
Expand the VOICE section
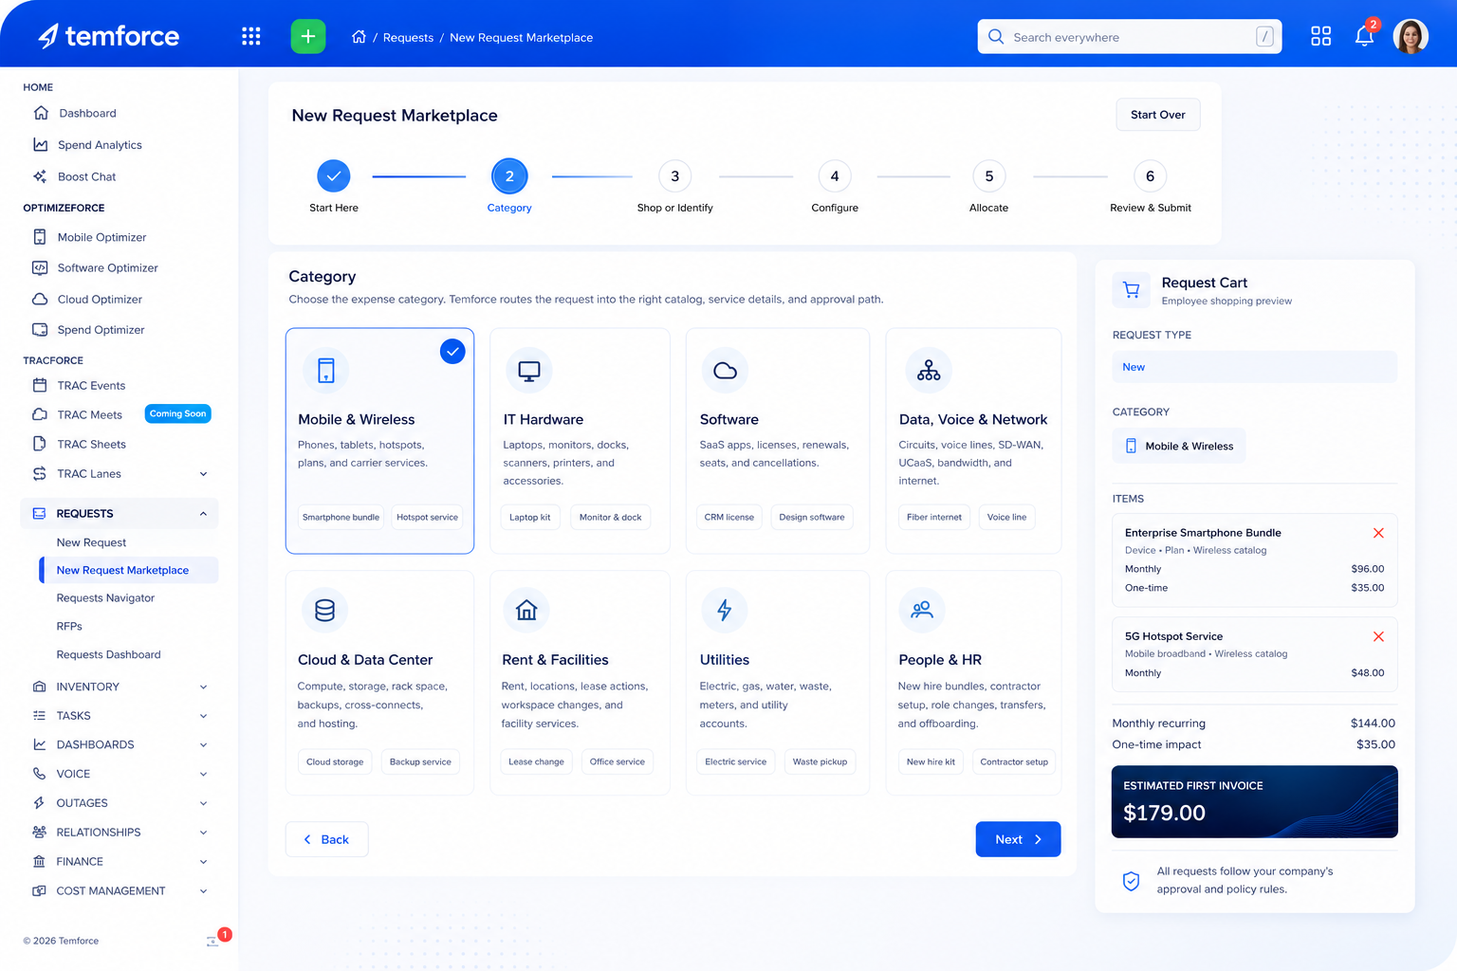click(203, 774)
